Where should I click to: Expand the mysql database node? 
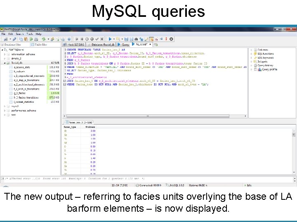point(5,106)
